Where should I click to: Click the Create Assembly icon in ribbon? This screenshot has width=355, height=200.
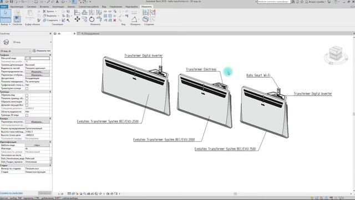[x=145, y=12]
